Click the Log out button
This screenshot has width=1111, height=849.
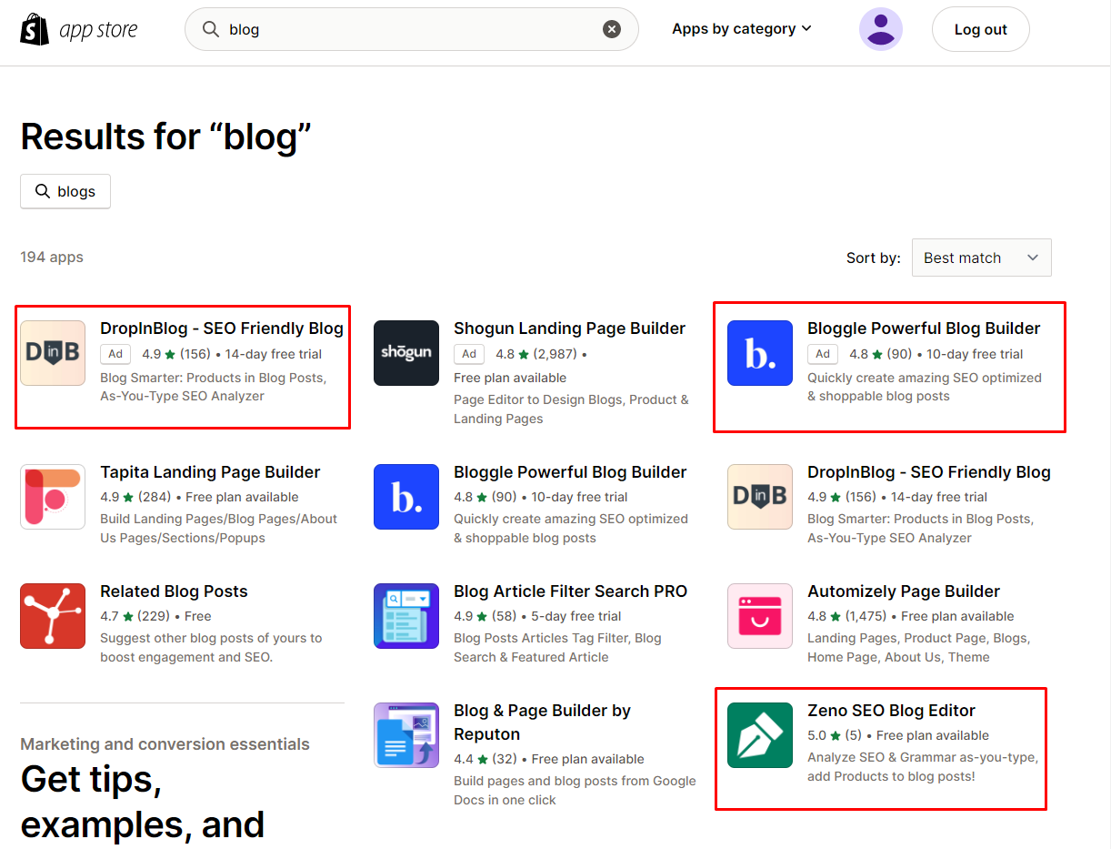point(980,29)
